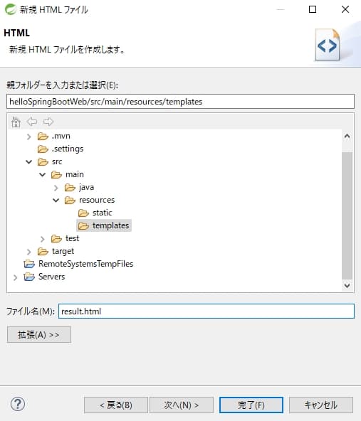Viewport: 361px width, 421px height.
Task: Select the 'Servers' label
Action: [x=51, y=277]
